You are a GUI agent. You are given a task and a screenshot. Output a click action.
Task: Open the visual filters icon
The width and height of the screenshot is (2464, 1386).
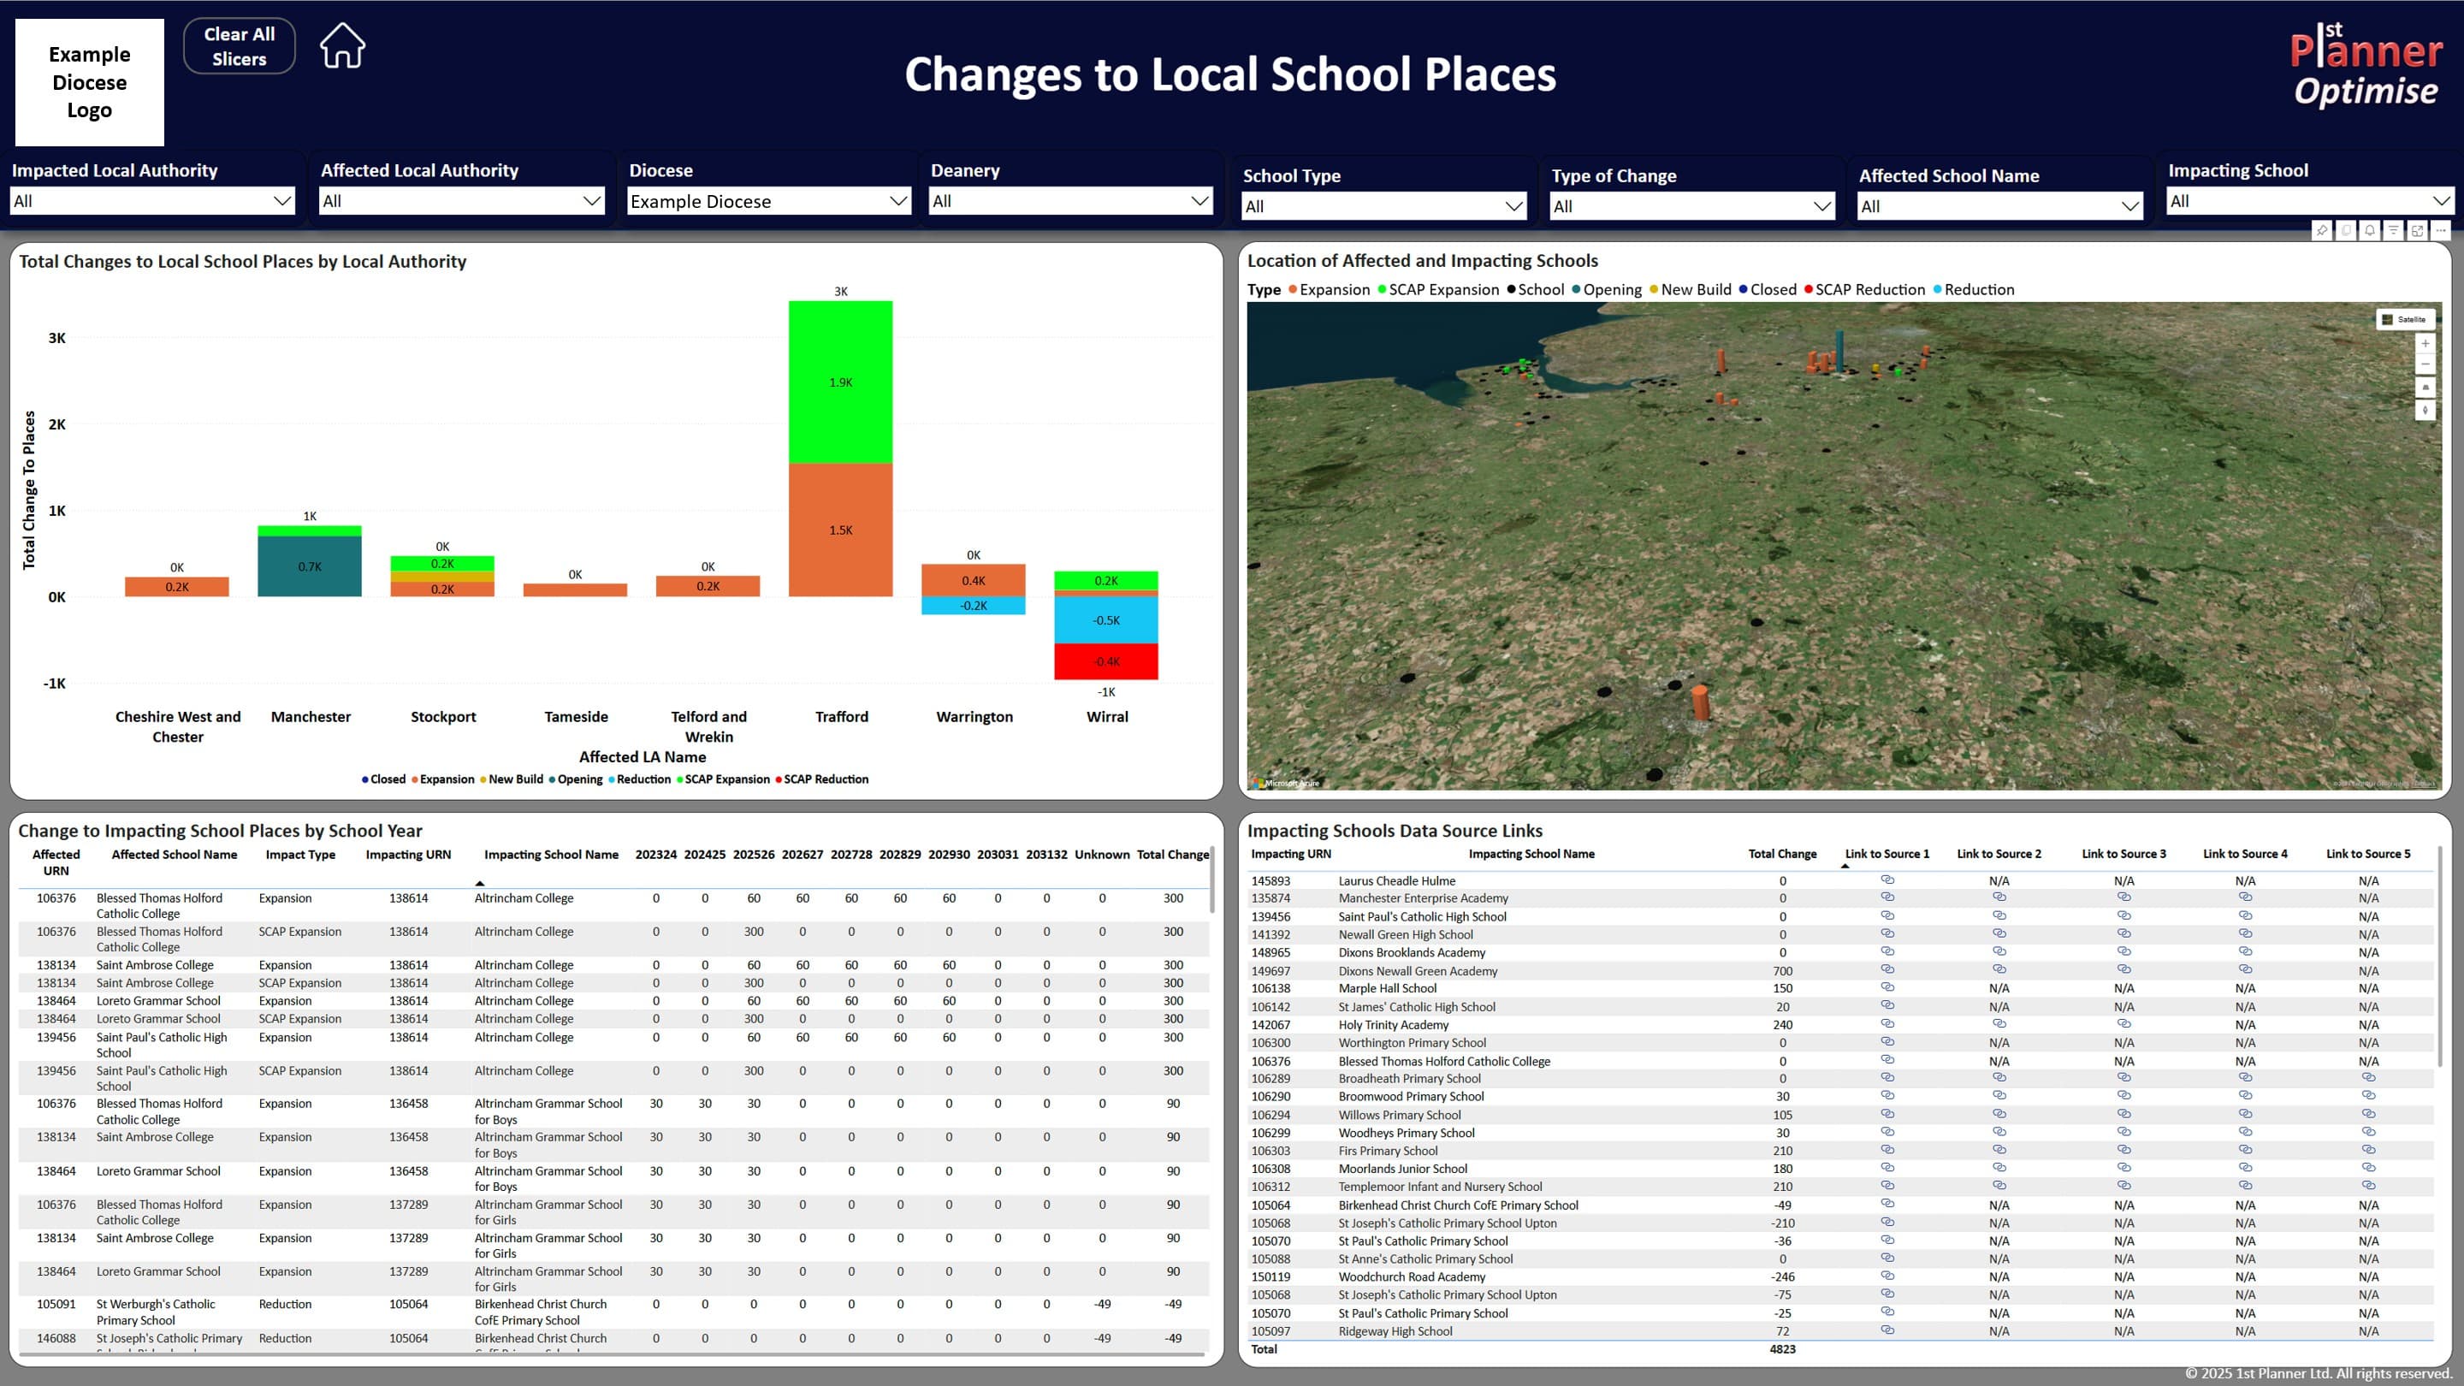2393,230
